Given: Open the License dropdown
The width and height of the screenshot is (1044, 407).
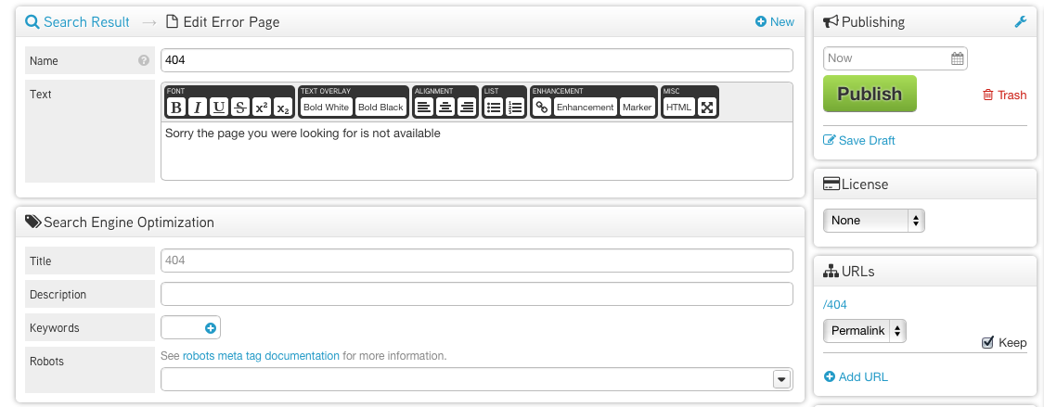Looking at the screenshot, I should tap(873, 220).
